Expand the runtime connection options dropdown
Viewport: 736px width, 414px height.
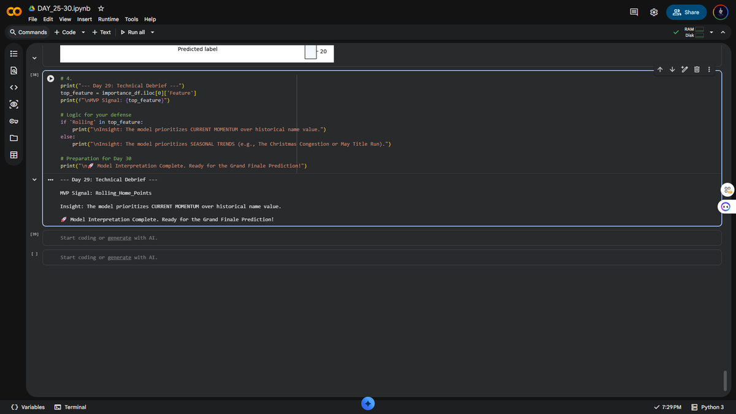click(x=711, y=32)
